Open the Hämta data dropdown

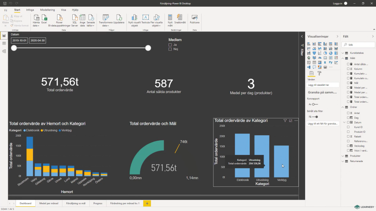36,21
